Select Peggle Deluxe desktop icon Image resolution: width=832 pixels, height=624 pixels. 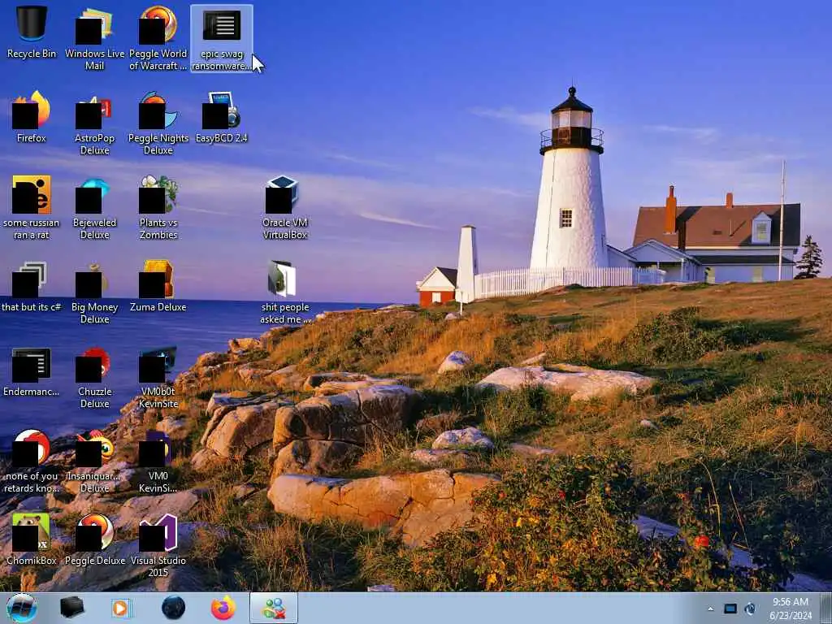pyautogui.click(x=94, y=539)
